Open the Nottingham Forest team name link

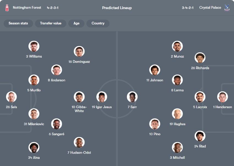[x=27, y=8]
